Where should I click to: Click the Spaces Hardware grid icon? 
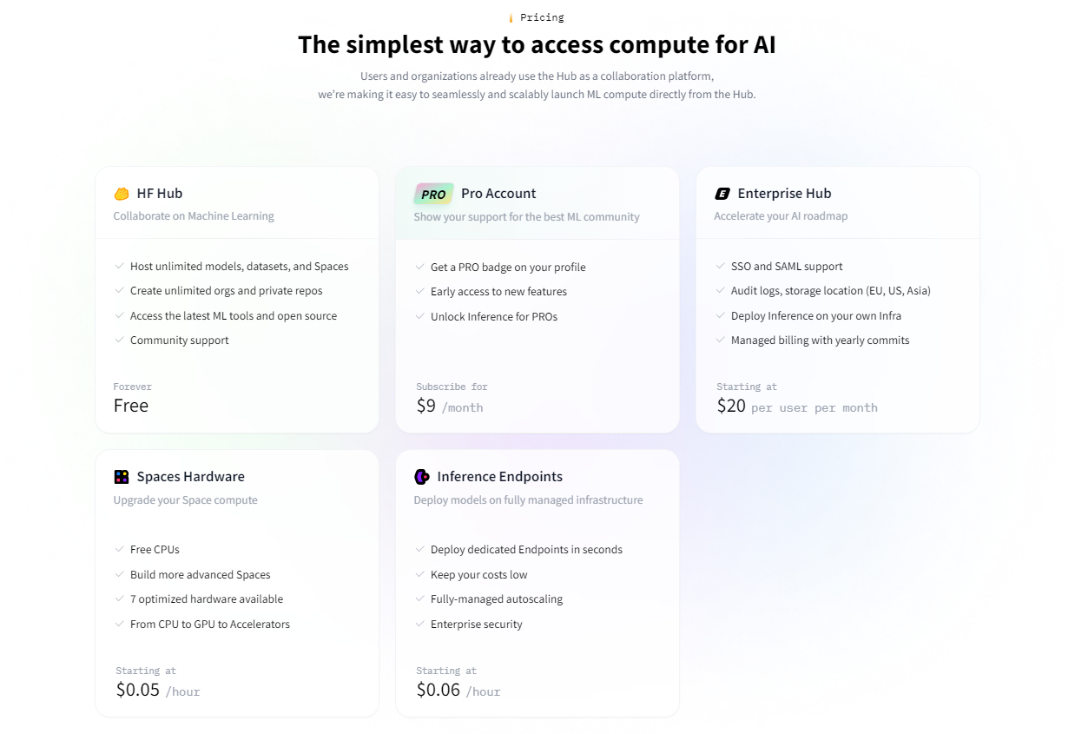coord(122,477)
